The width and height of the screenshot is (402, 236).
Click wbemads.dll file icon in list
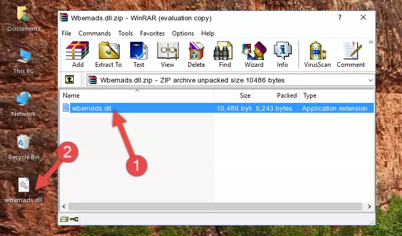coord(66,108)
